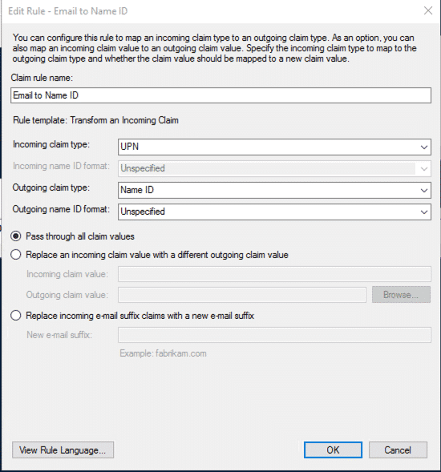Click the Claim rule name text field
This screenshot has width=441, height=472.
click(x=220, y=95)
